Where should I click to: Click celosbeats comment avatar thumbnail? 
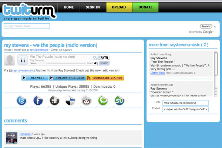pyautogui.click(x=11, y=138)
